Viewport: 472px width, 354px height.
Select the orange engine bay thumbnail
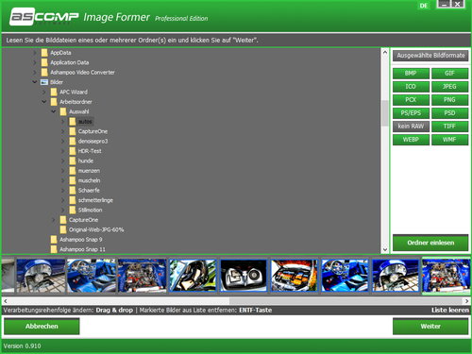[x=295, y=276]
